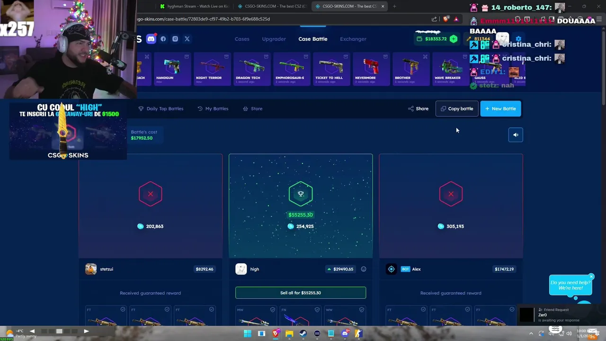Open Daily Top Battles
606x341 pixels.
click(161, 108)
